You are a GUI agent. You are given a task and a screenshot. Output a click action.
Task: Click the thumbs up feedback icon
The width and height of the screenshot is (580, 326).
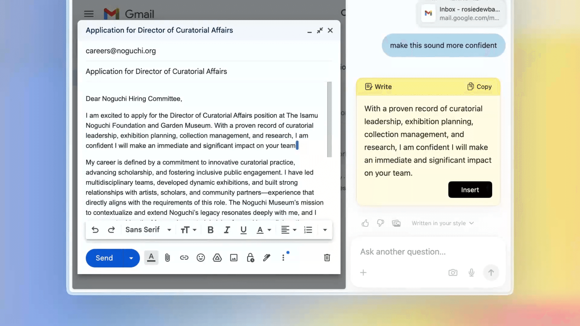(x=365, y=223)
